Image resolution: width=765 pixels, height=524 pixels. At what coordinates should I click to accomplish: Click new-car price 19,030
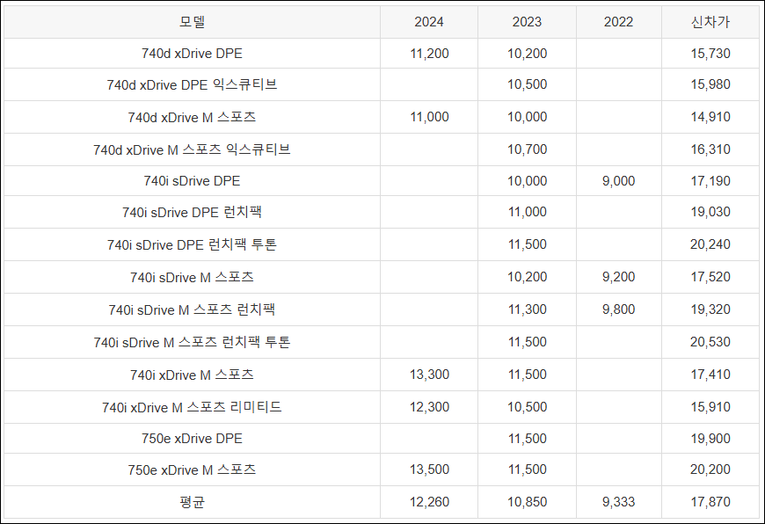(x=710, y=212)
